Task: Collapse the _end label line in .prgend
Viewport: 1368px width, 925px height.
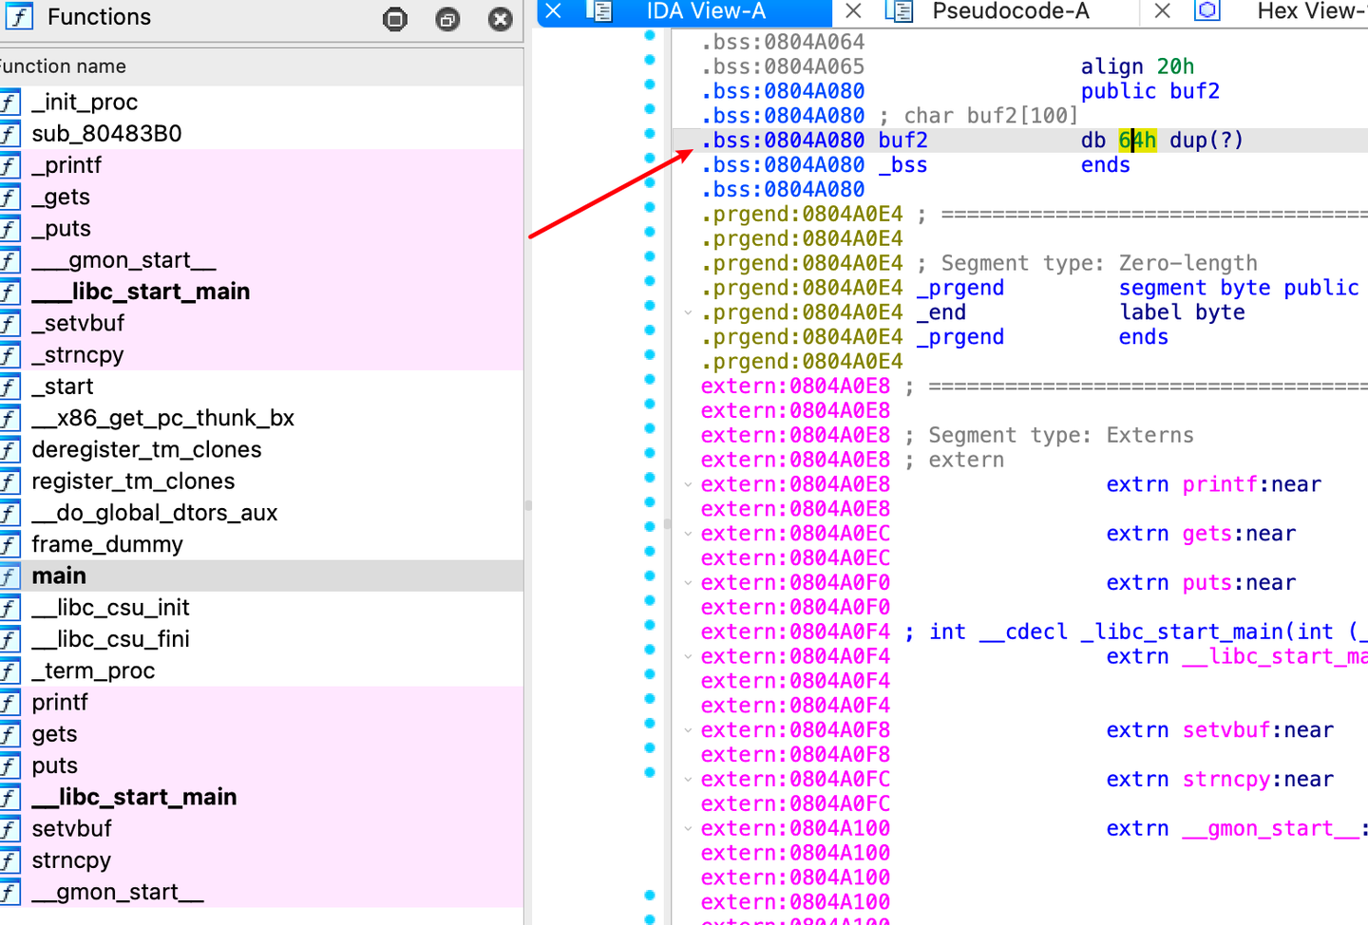Action: tap(688, 312)
